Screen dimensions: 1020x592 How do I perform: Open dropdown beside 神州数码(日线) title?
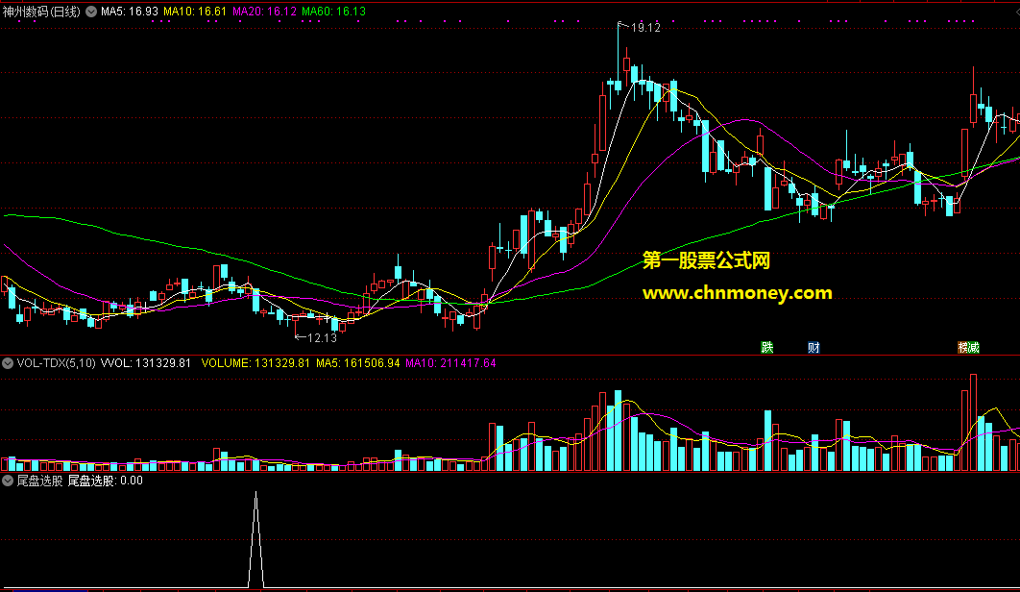coord(91,12)
